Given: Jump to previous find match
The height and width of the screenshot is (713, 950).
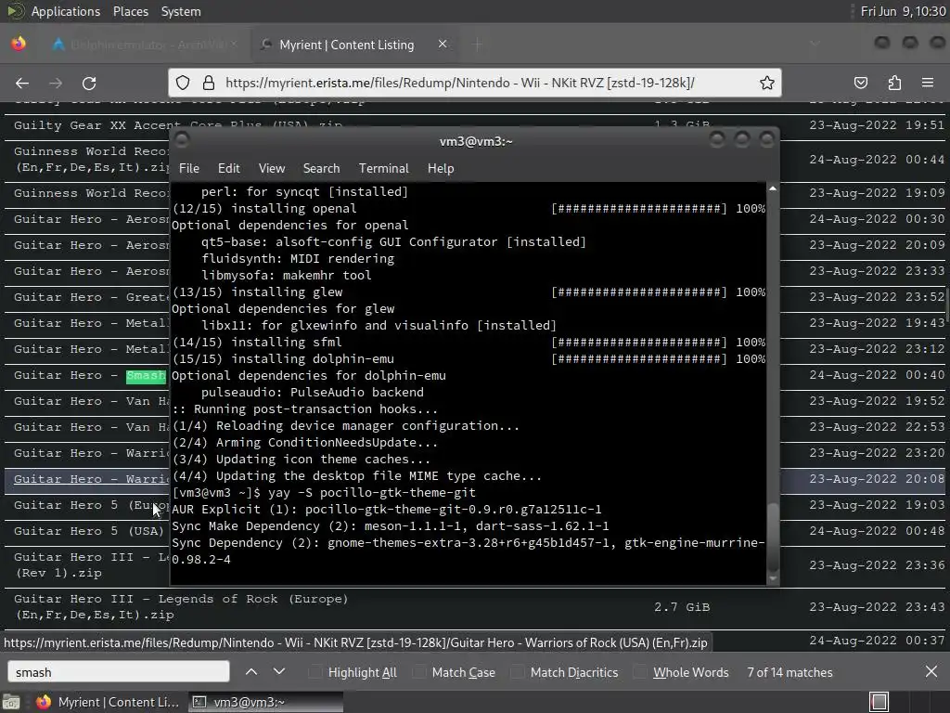Looking at the screenshot, I should [251, 672].
